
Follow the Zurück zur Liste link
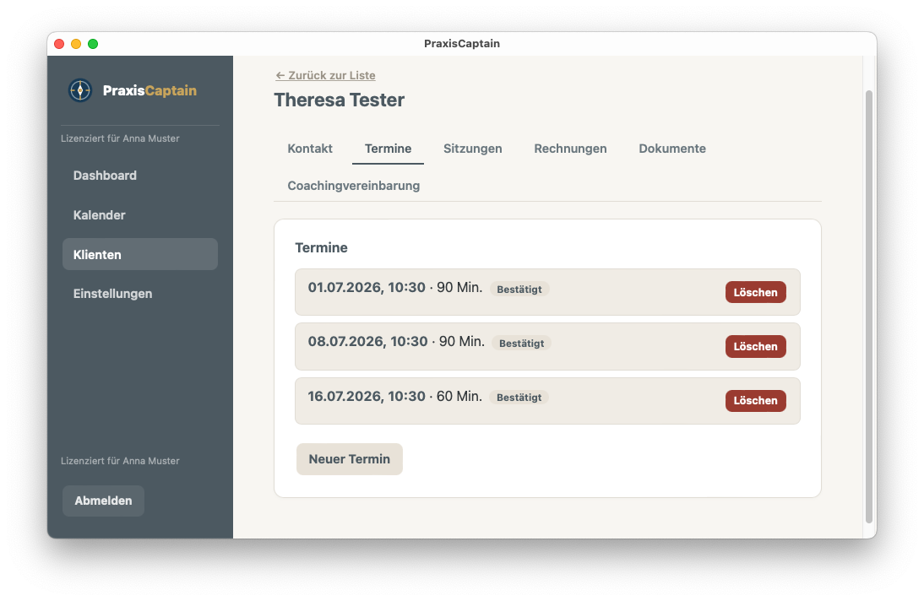(325, 75)
